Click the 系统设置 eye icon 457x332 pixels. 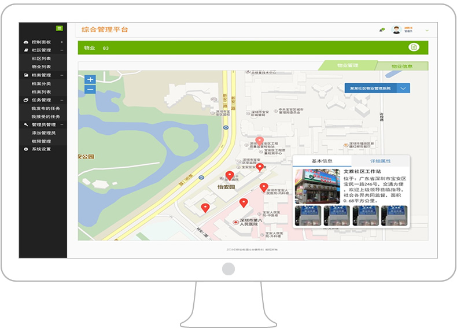[x=25, y=149]
